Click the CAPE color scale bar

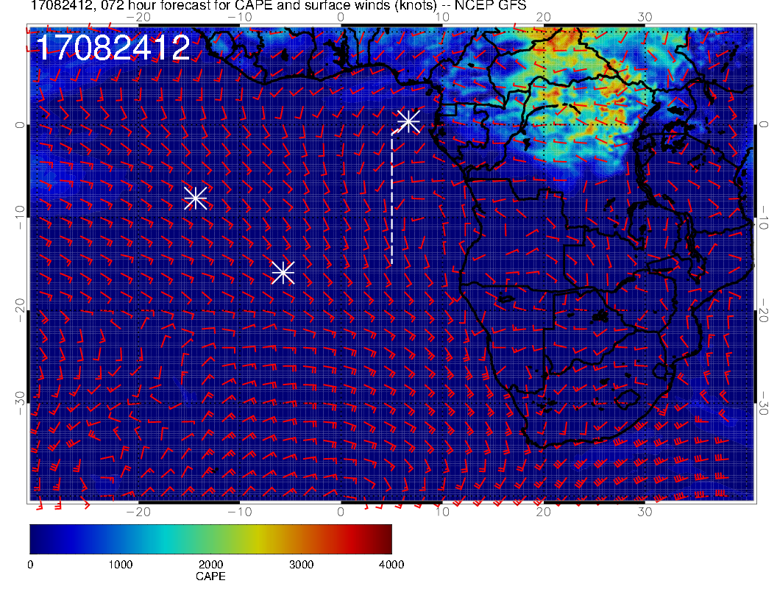coord(210,539)
